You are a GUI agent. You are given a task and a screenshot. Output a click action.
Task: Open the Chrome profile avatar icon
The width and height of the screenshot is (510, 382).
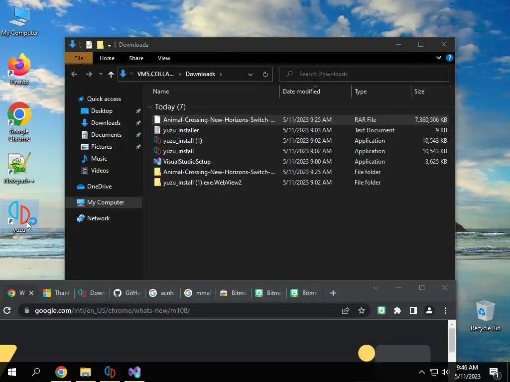tap(429, 310)
